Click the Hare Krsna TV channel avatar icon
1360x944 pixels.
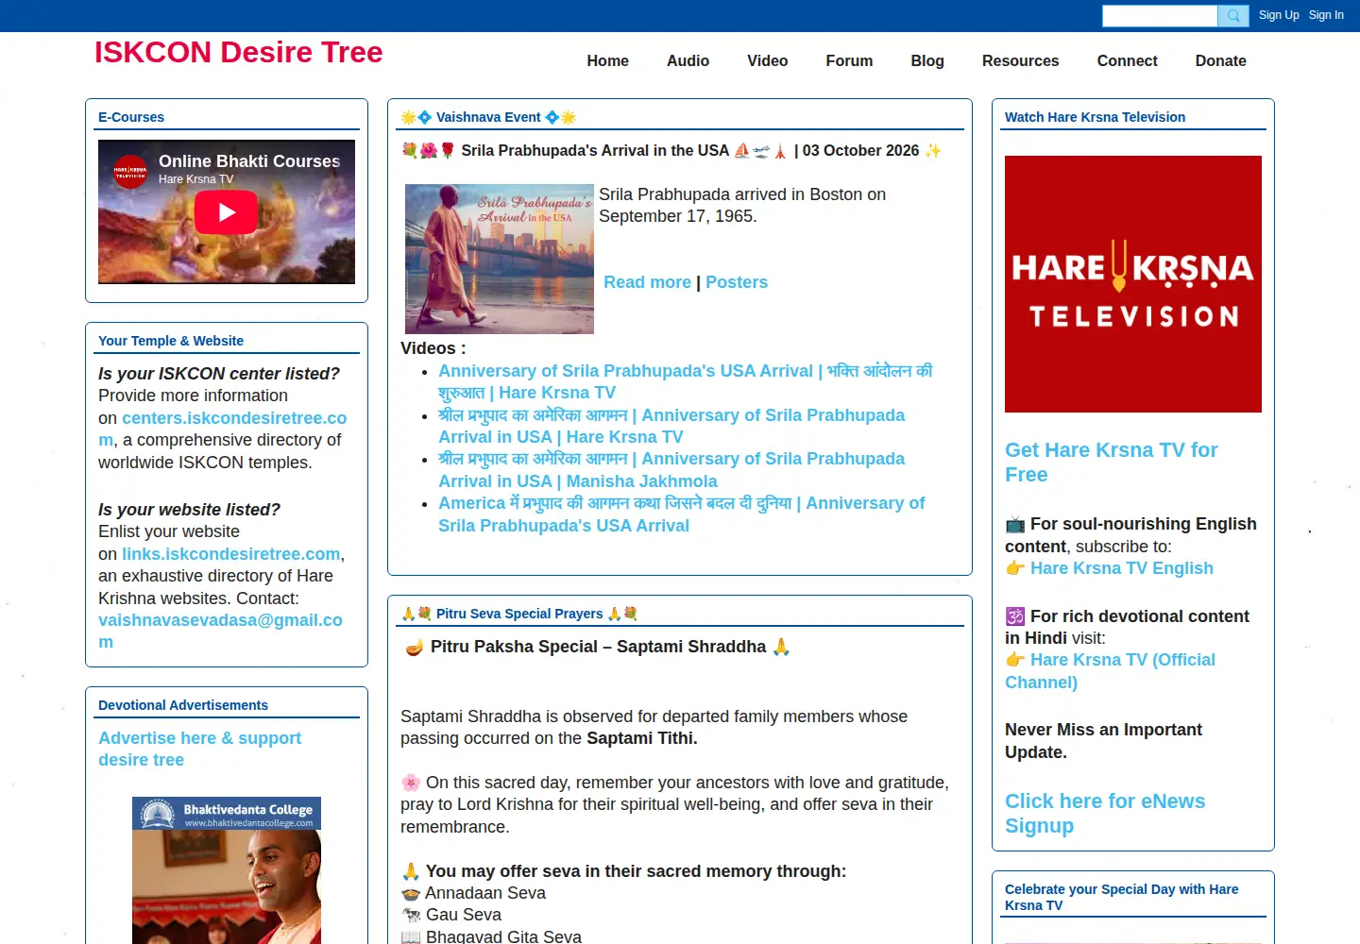(130, 172)
